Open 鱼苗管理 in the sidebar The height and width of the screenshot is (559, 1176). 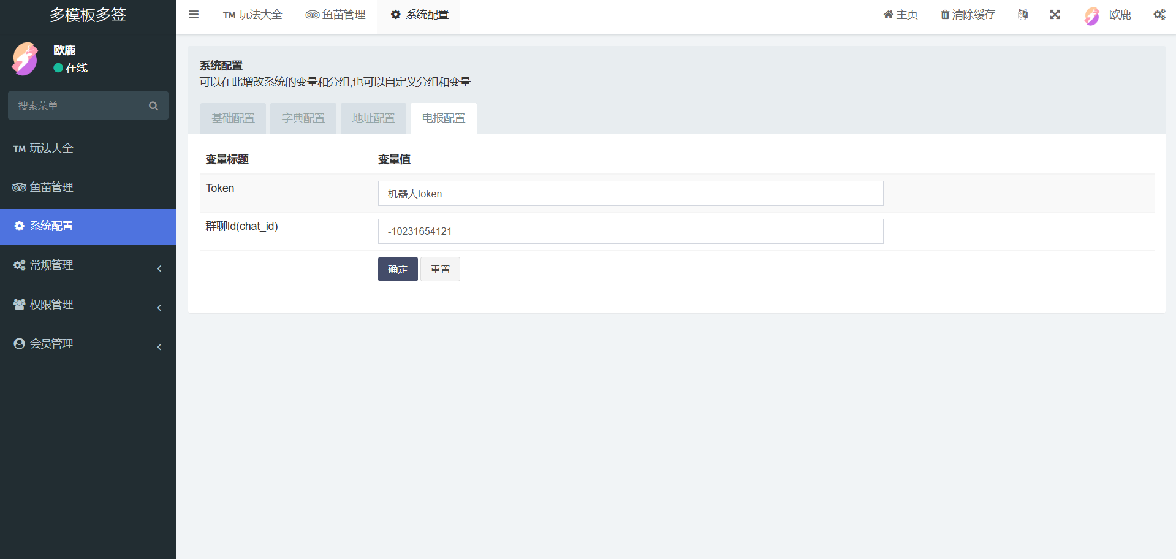click(x=51, y=188)
